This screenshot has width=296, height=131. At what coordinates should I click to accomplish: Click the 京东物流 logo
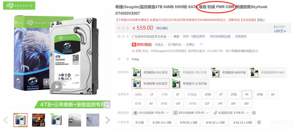tap(142, 45)
